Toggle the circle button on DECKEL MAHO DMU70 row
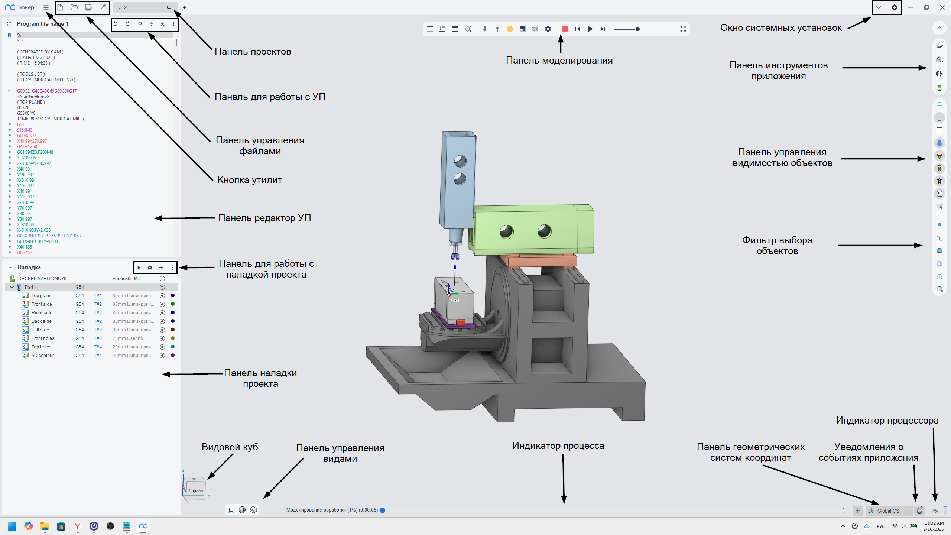Image resolution: width=951 pixels, height=535 pixels. pyautogui.click(x=162, y=279)
